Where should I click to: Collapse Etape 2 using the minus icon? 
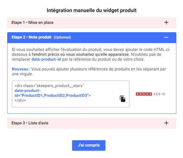166,37
